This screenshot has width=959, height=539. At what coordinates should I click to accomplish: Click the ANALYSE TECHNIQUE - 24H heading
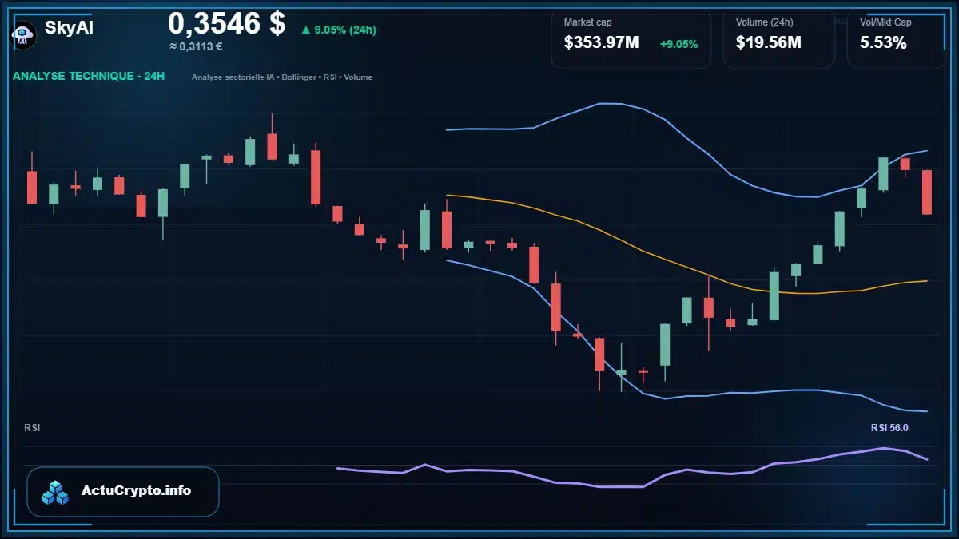pos(89,77)
